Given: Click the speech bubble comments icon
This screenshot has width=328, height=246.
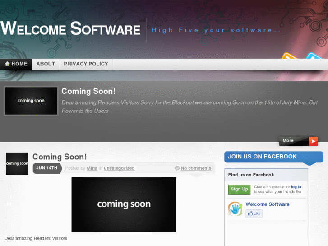Looking at the screenshot, I should pos(177,168).
